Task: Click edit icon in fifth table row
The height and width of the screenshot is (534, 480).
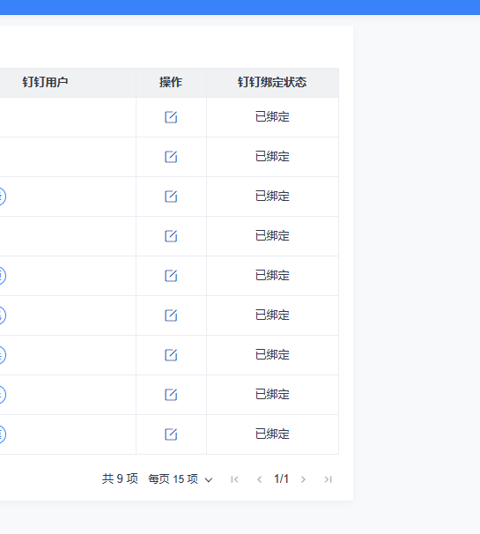Action: click(171, 276)
